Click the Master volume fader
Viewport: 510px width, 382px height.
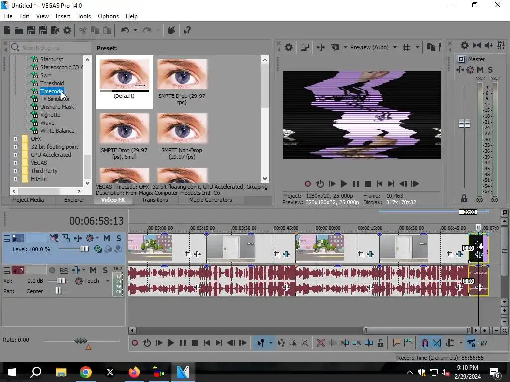[464, 124]
